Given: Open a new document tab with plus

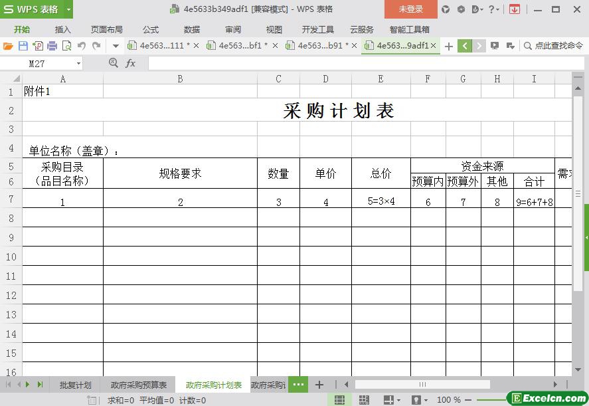Looking at the screenshot, I should [x=449, y=46].
